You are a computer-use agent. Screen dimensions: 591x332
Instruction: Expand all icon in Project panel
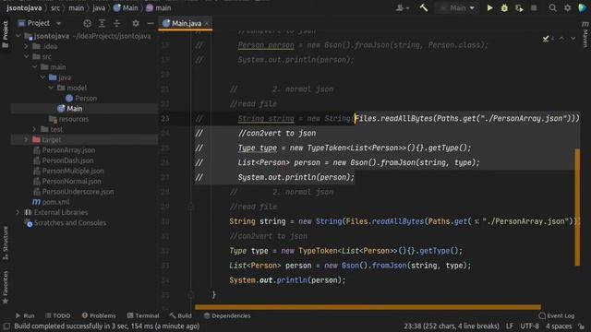[x=102, y=23]
